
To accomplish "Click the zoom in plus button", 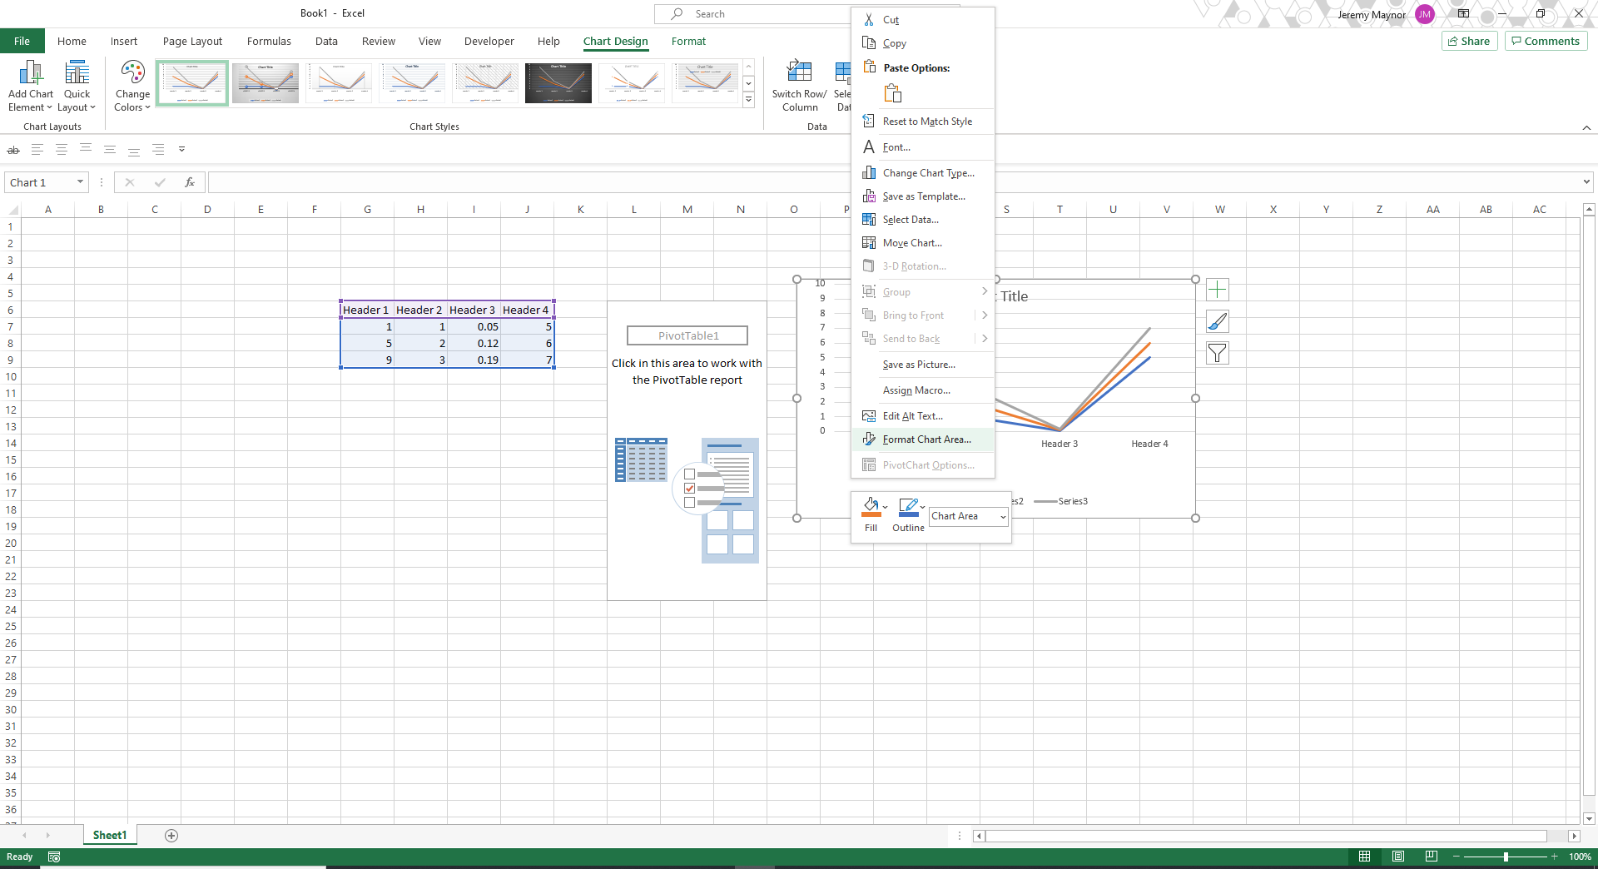I will point(1555,857).
